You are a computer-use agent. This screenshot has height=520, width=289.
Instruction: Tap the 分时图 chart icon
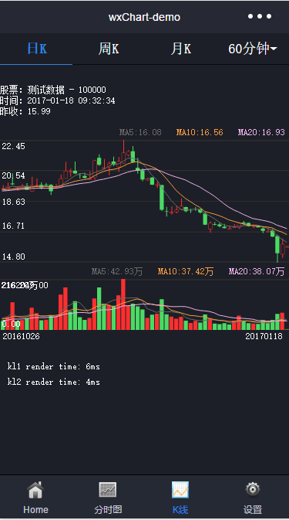pyautogui.click(x=108, y=490)
